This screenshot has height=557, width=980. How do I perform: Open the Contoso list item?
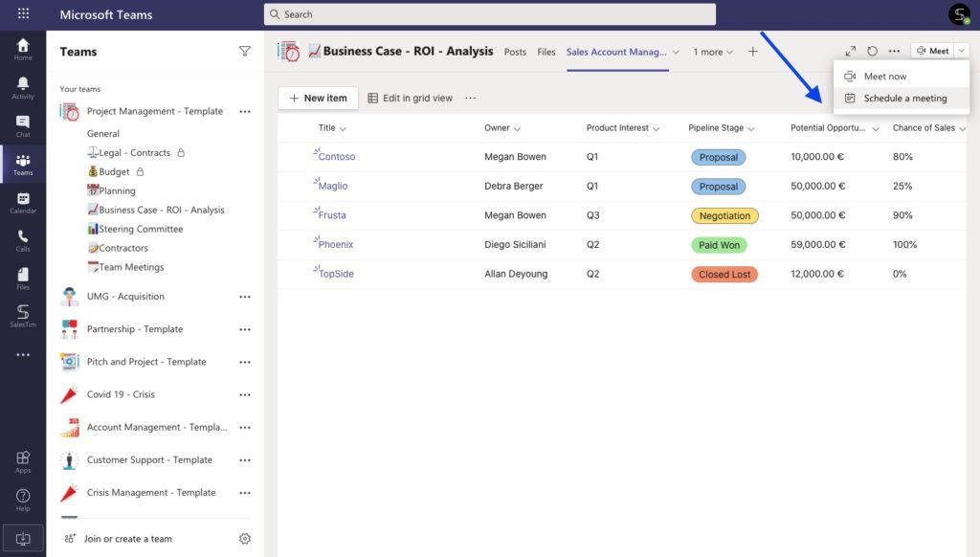tap(337, 157)
